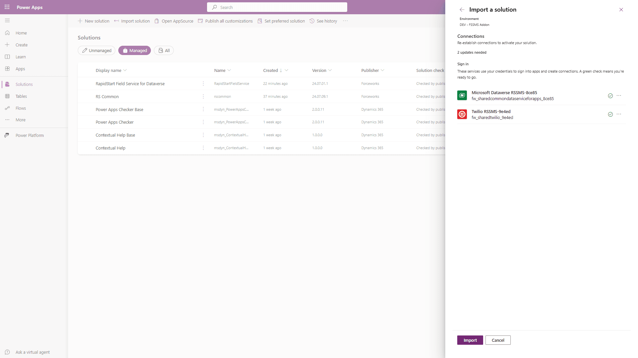Open the More menu in the sidebar

(x=21, y=120)
